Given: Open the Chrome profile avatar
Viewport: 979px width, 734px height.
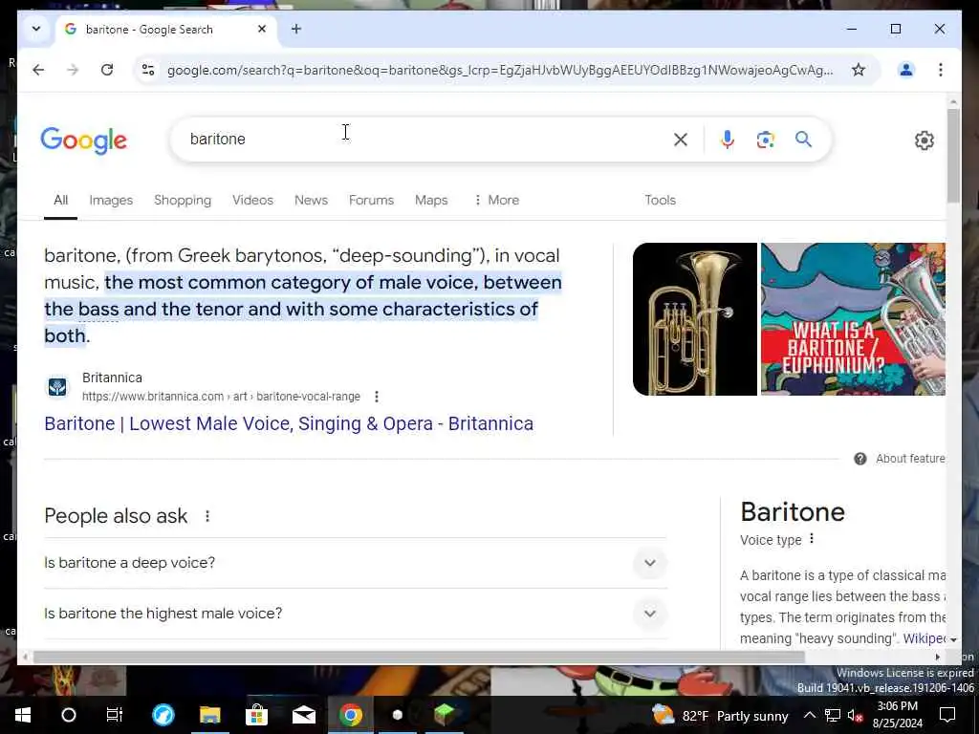Looking at the screenshot, I should tap(906, 70).
